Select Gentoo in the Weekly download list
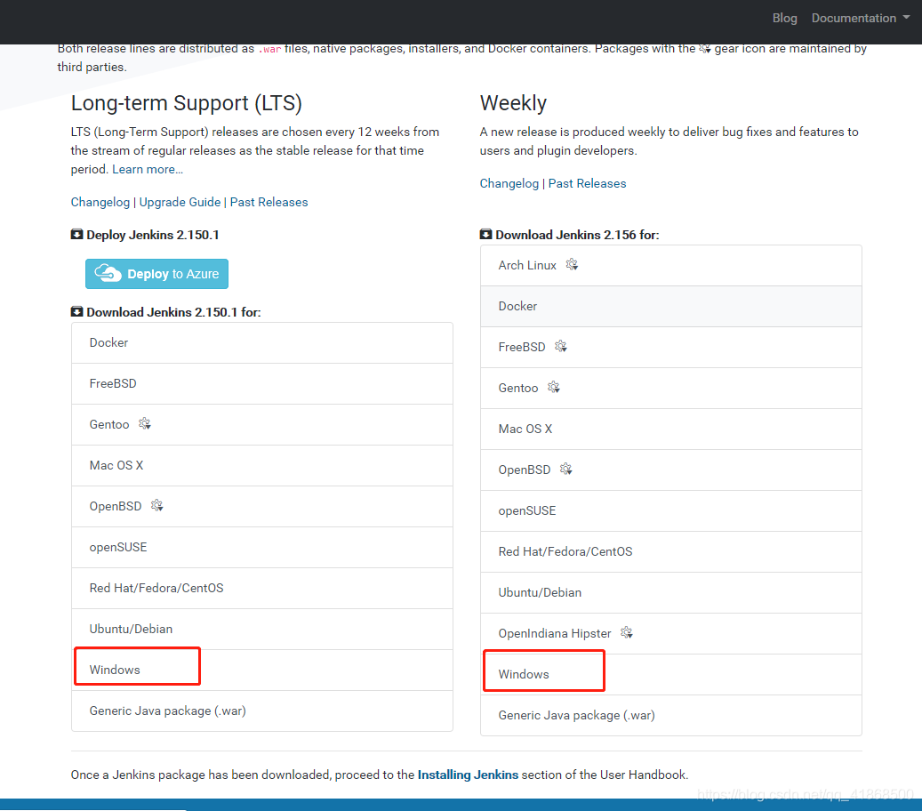922x811 pixels. pos(671,388)
